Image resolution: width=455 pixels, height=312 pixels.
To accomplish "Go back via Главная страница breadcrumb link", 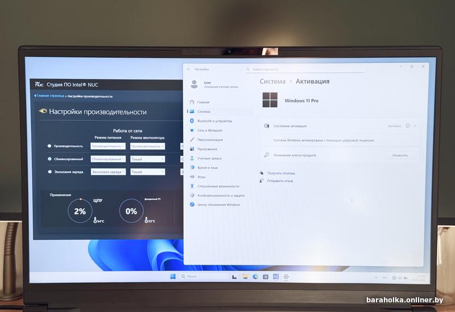I will 49,96.
